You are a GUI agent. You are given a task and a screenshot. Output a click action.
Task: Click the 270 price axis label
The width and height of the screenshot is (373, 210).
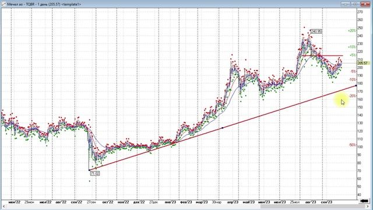click(360, 12)
